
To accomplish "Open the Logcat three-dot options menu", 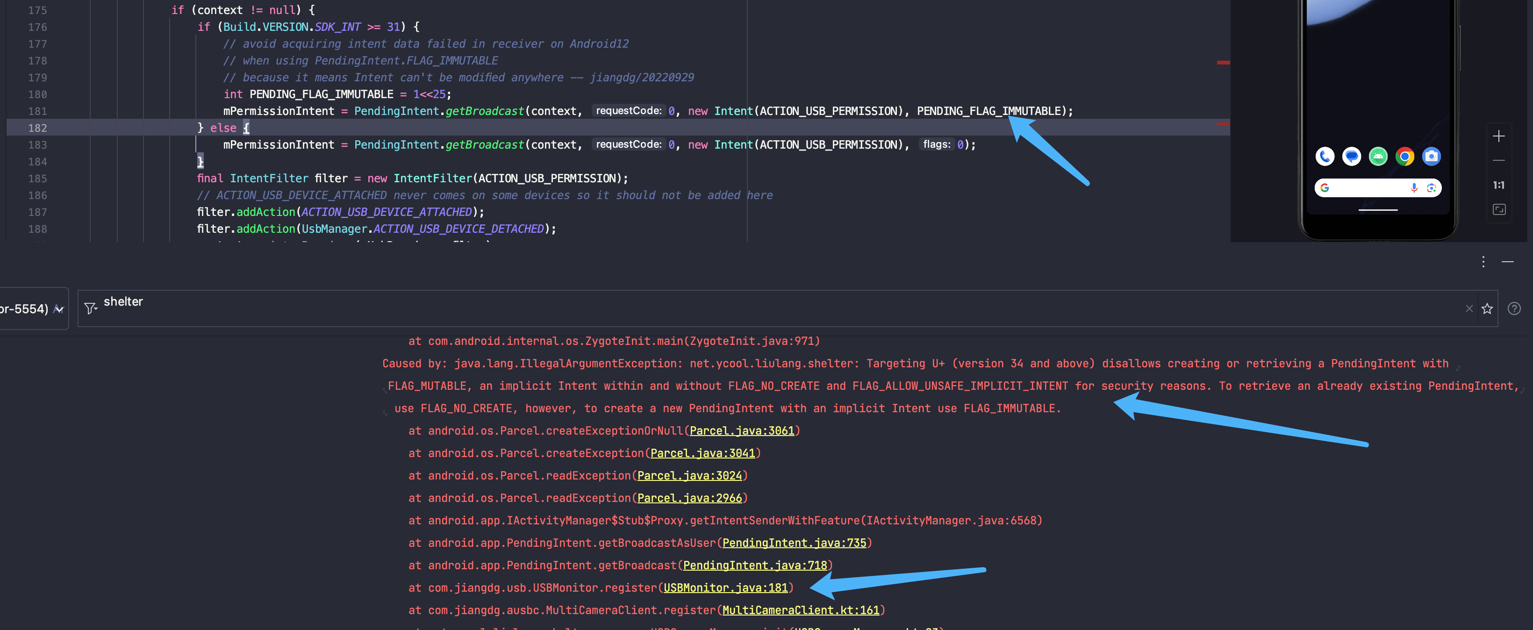I will [x=1483, y=262].
